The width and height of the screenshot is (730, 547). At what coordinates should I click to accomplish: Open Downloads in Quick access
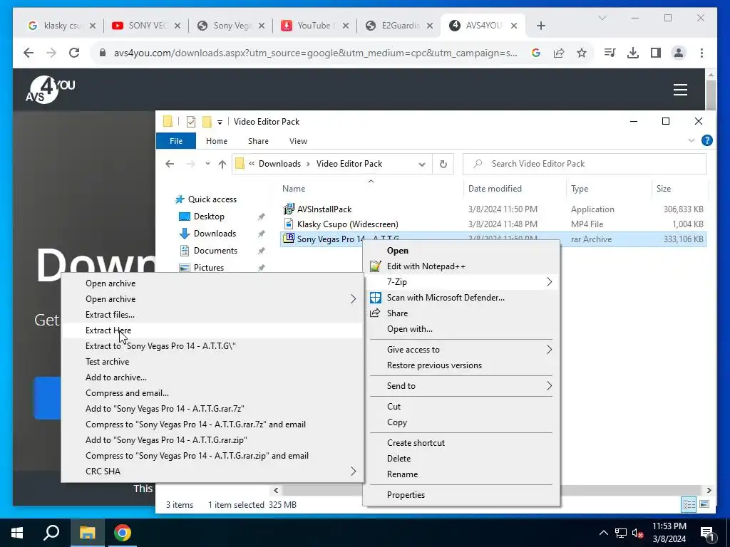tap(215, 234)
